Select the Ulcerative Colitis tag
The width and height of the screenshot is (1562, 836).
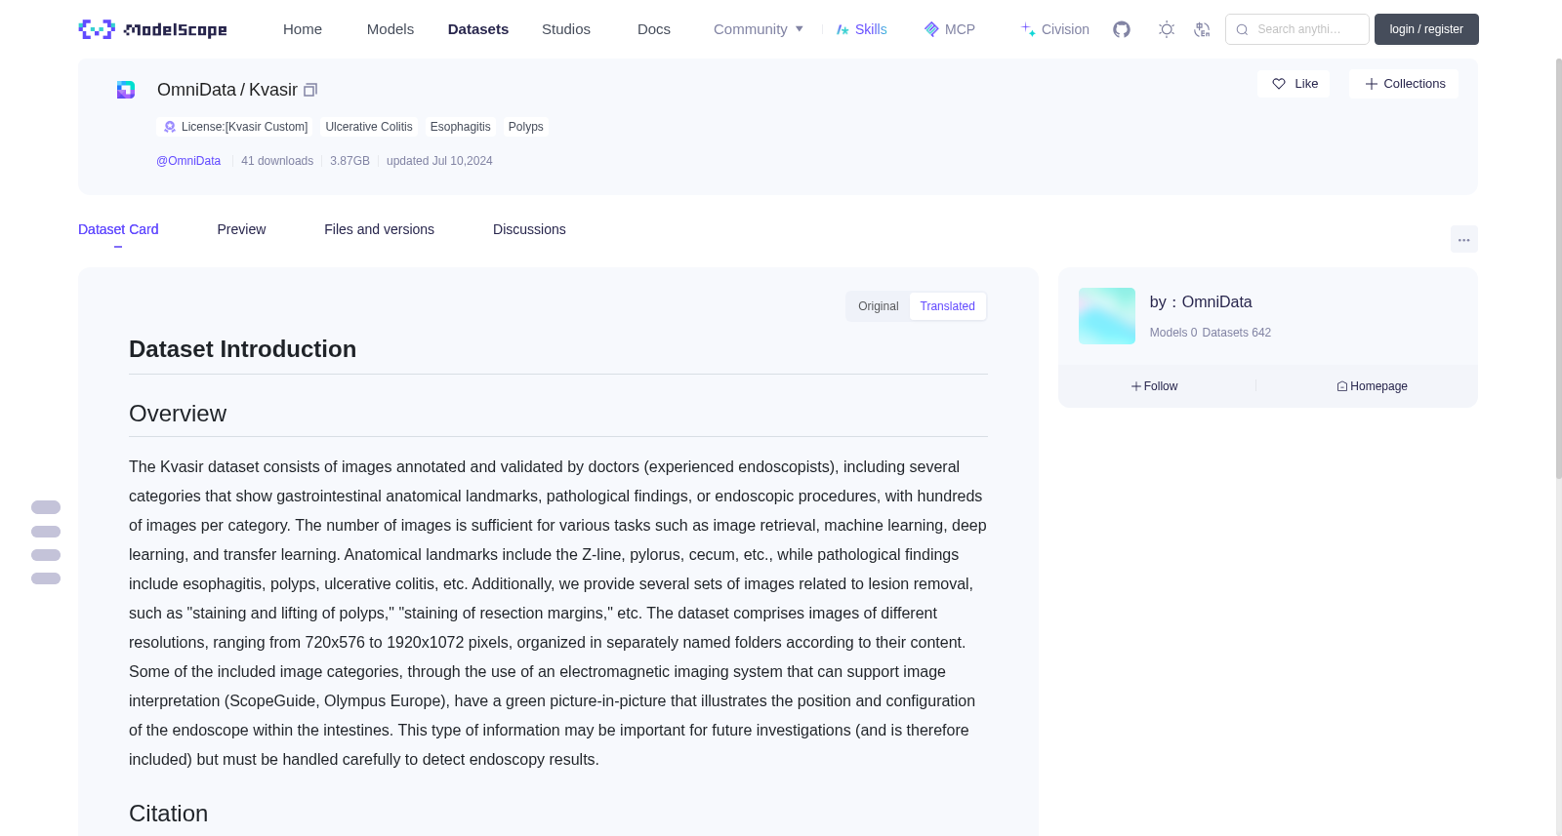point(369,127)
